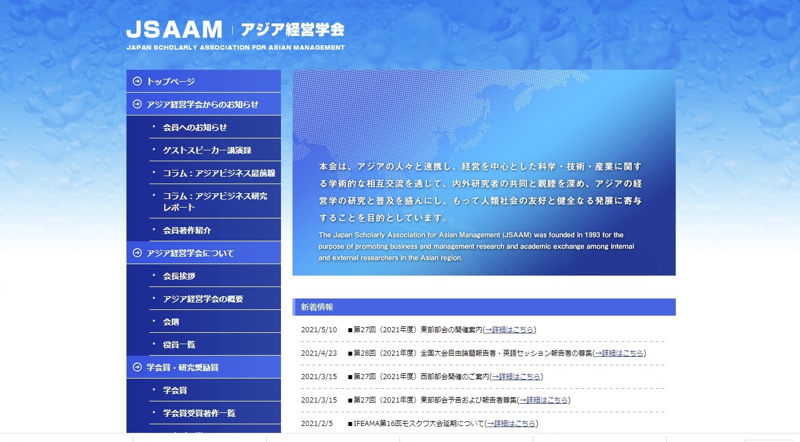The height and width of the screenshot is (442, 800).
Task: Open details link for 西部部会開催のご案内
Action: pos(516,376)
